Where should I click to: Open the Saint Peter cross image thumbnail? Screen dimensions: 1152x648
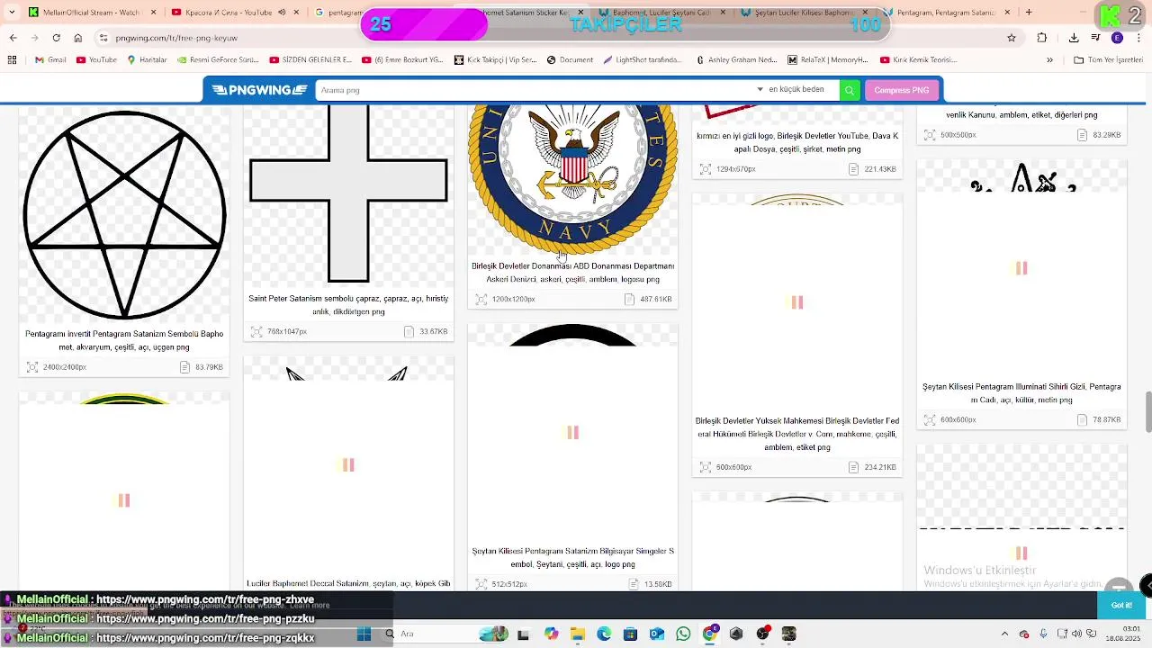tap(348, 193)
